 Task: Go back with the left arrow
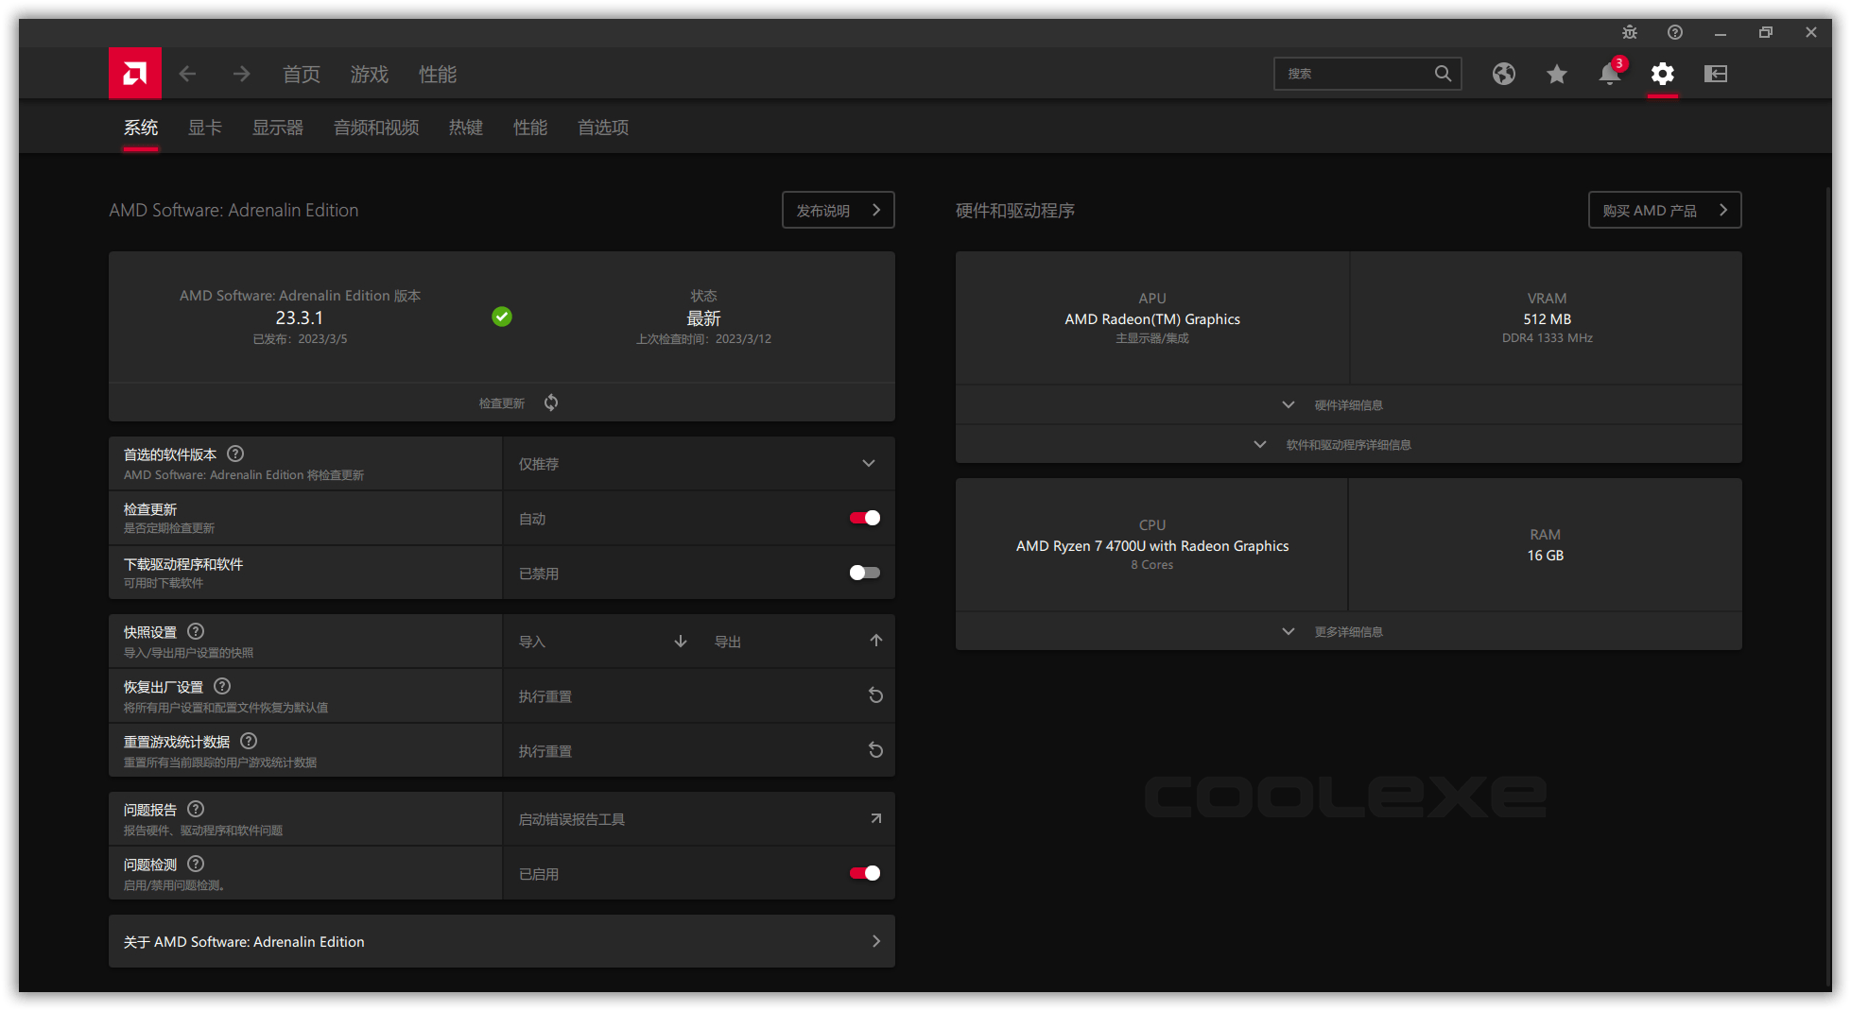[187, 74]
